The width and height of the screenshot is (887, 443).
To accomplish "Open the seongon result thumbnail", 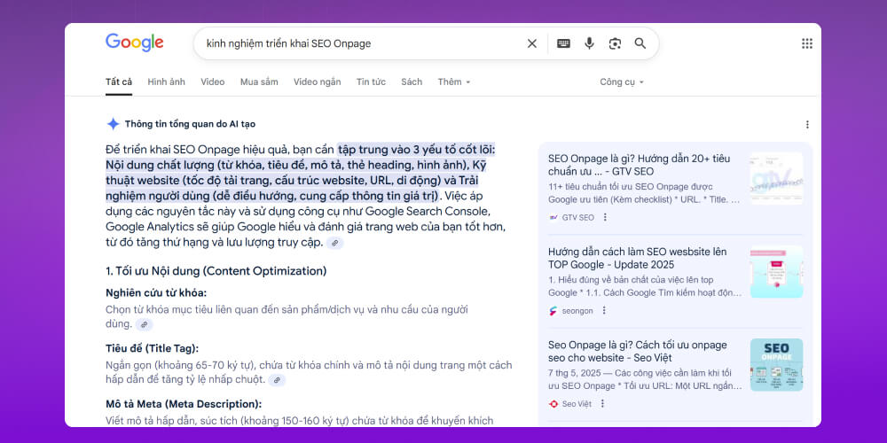I will point(777,272).
